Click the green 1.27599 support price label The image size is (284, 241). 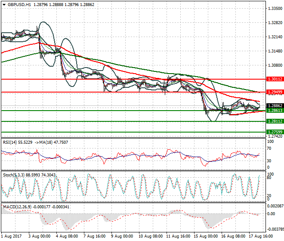coord(275,132)
